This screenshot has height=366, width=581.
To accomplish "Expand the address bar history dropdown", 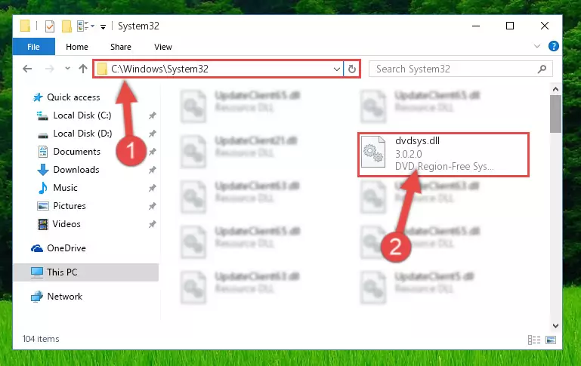I will tap(336, 69).
